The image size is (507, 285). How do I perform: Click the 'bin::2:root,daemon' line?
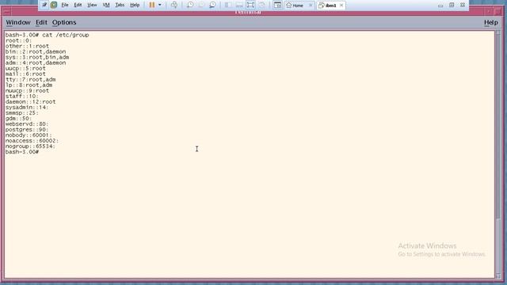click(36, 51)
